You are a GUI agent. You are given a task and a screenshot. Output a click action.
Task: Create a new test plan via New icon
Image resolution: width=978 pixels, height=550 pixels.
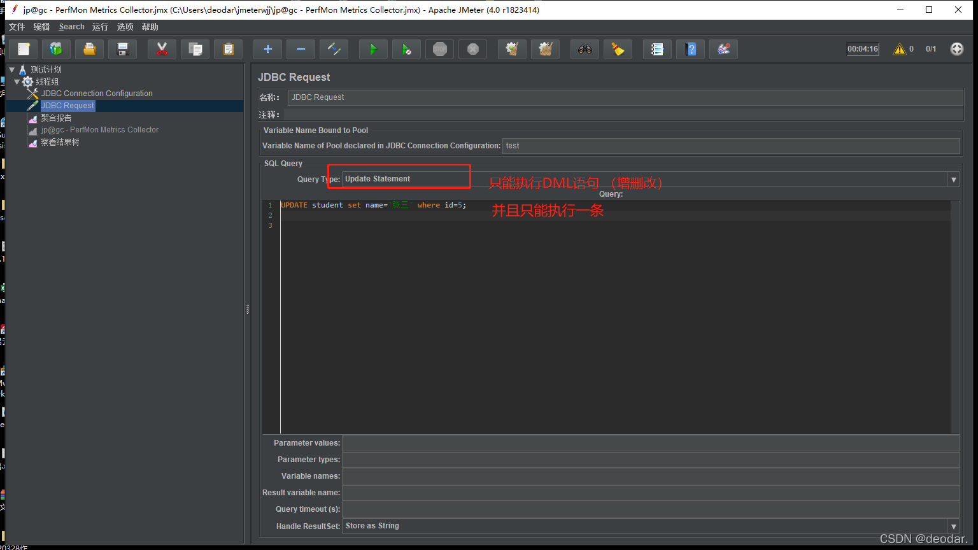pos(24,49)
